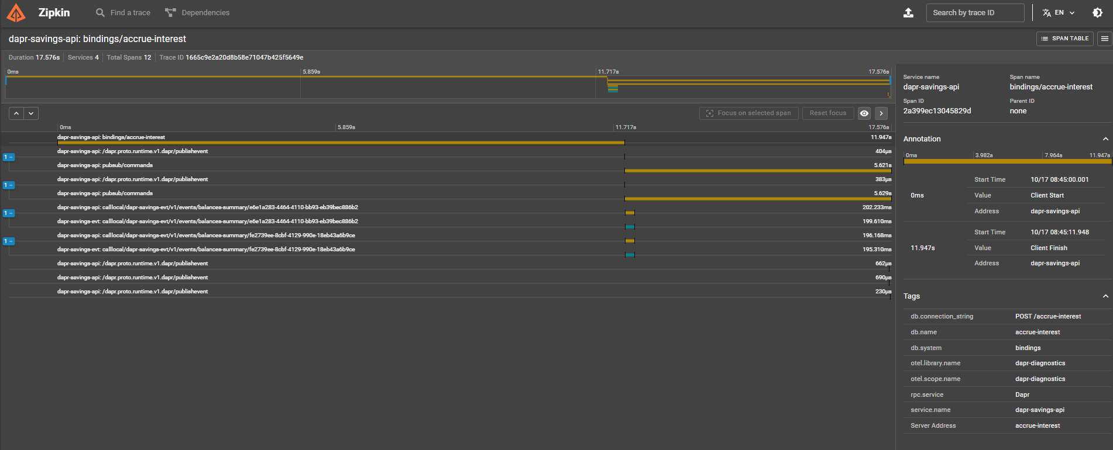Click the Client Start annotation value
The width and height of the screenshot is (1113, 450).
[1047, 195]
